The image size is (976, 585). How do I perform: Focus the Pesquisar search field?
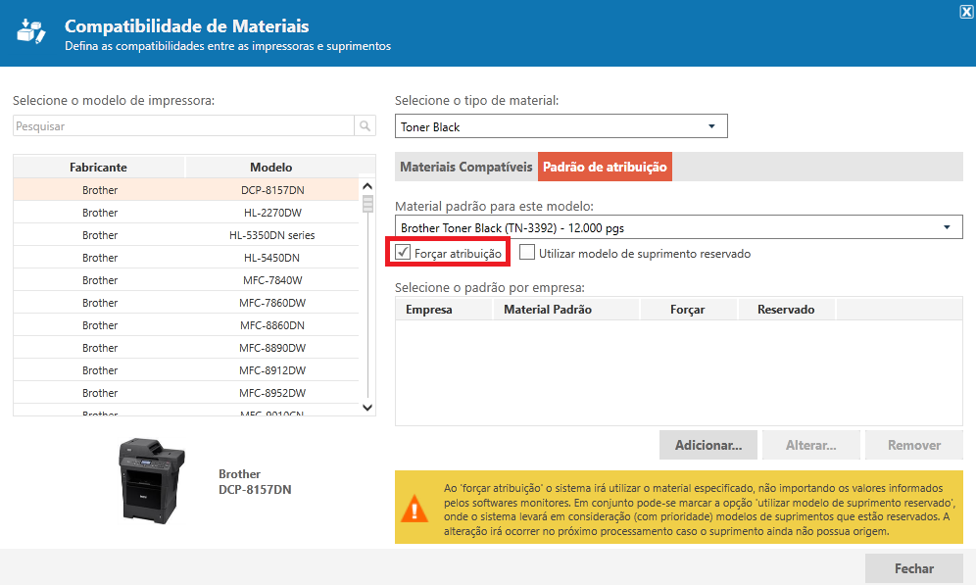[x=183, y=126]
